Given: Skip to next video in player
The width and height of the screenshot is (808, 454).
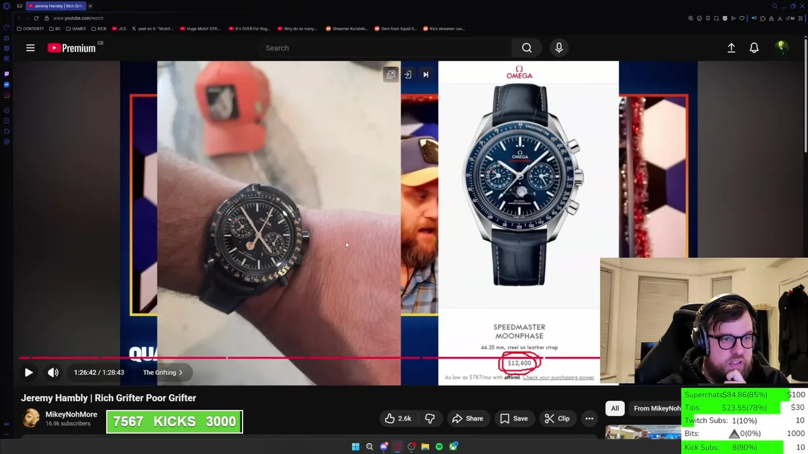Looking at the screenshot, I should (425, 74).
